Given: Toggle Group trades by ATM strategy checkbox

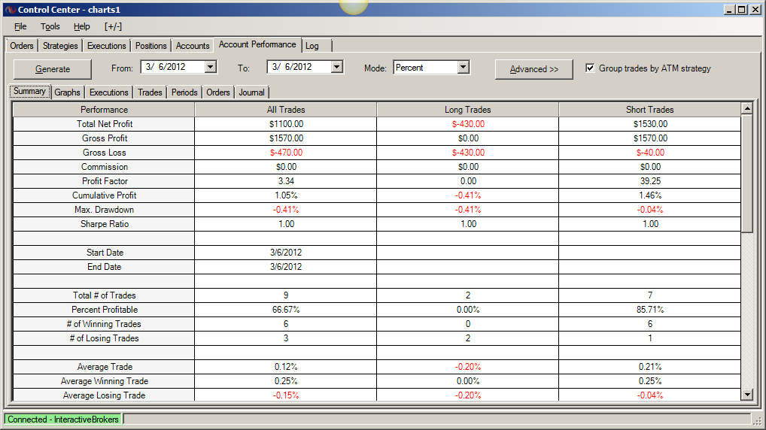Looking at the screenshot, I should [590, 68].
